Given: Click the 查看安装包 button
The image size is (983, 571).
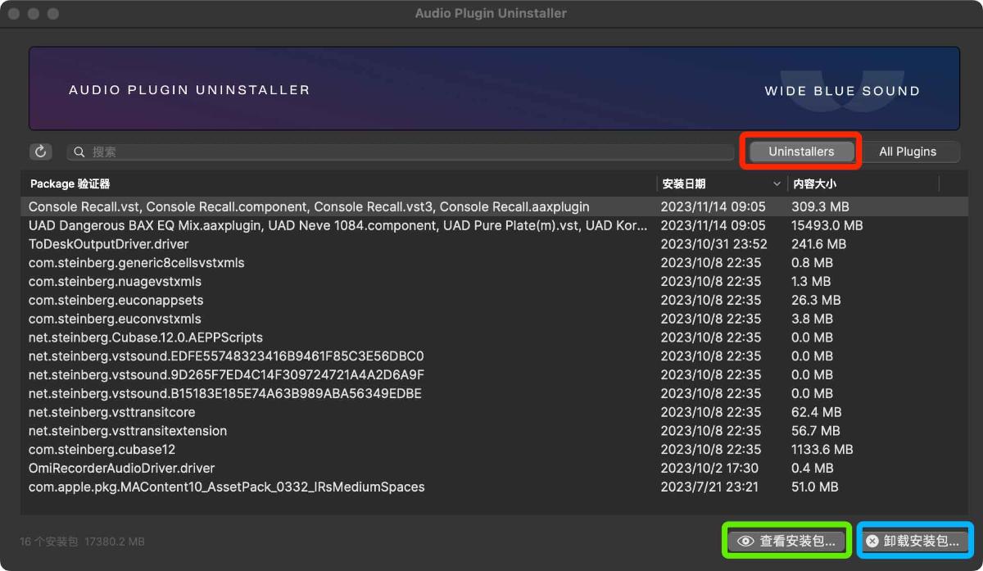Looking at the screenshot, I should point(786,541).
